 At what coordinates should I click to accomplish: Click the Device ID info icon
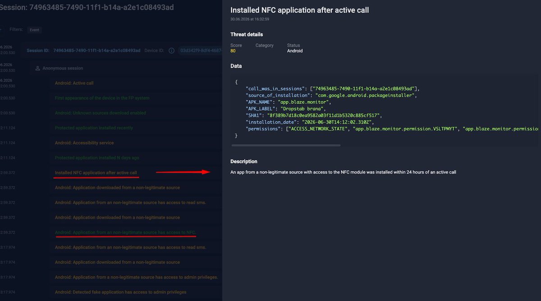[171, 51]
